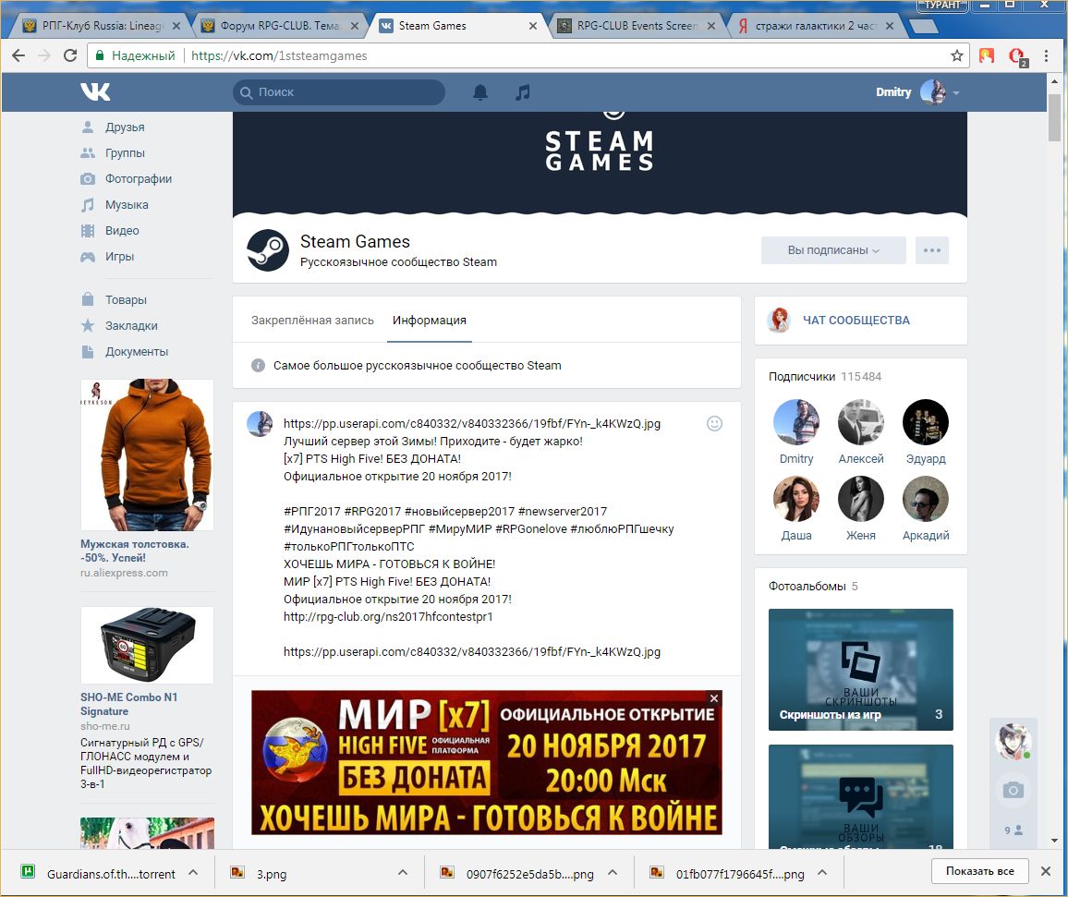Click browser back arrow
Screen dimensions: 1068x897
point(18,55)
